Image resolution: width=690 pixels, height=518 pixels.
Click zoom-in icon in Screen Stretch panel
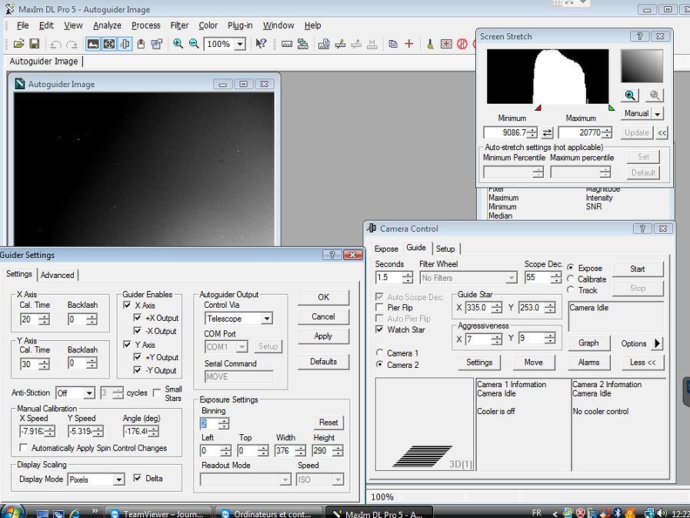[630, 95]
